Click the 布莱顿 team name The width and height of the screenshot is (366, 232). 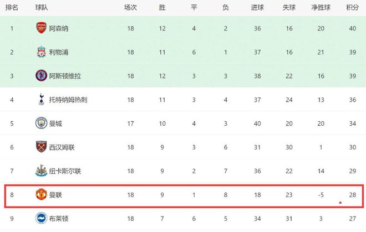[x=59, y=219]
